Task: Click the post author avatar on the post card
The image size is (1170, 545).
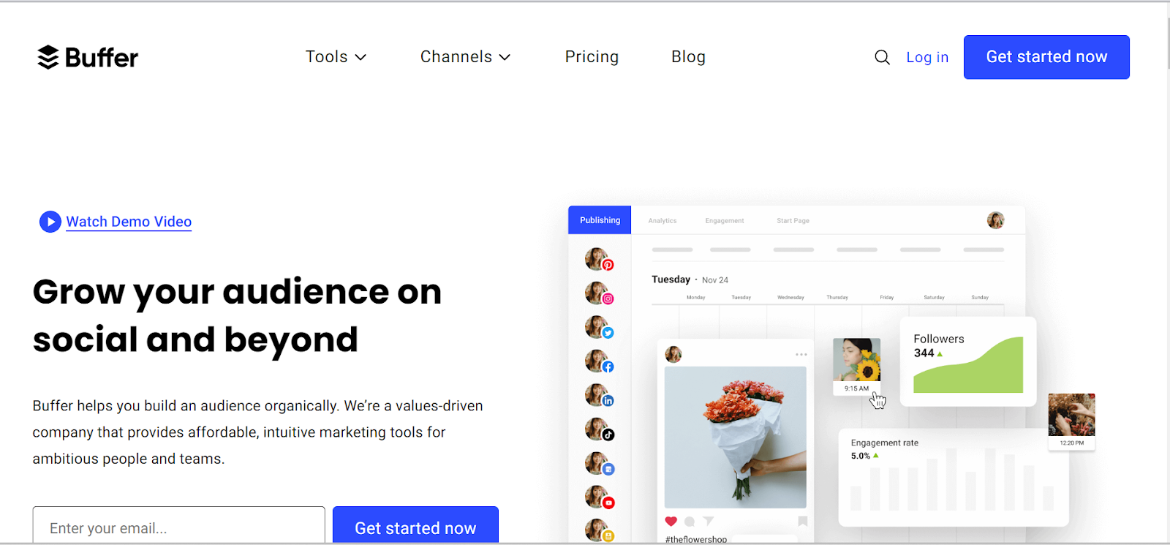Action: 673,355
